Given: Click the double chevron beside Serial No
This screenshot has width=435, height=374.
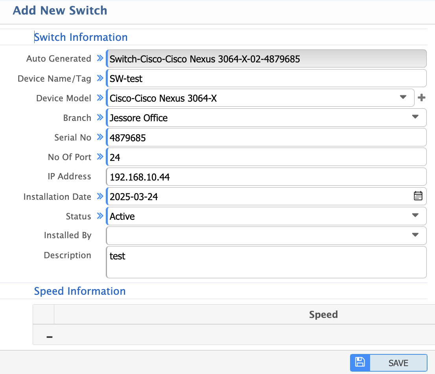Looking at the screenshot, I should 100,137.
